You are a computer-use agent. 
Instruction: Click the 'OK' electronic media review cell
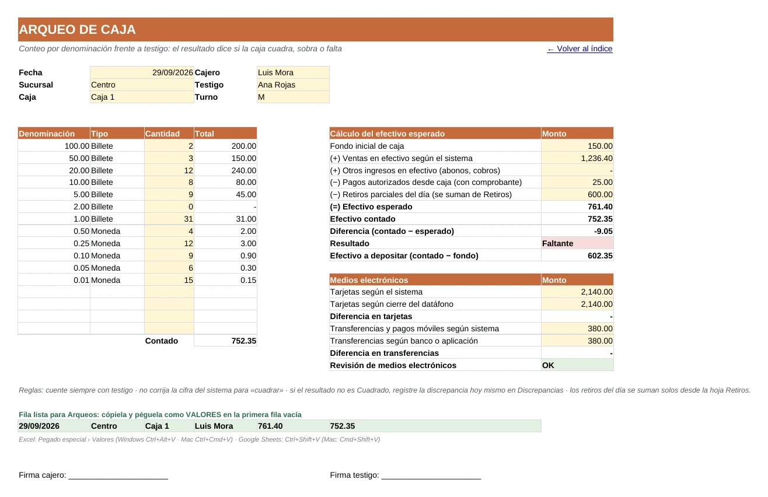click(x=577, y=365)
